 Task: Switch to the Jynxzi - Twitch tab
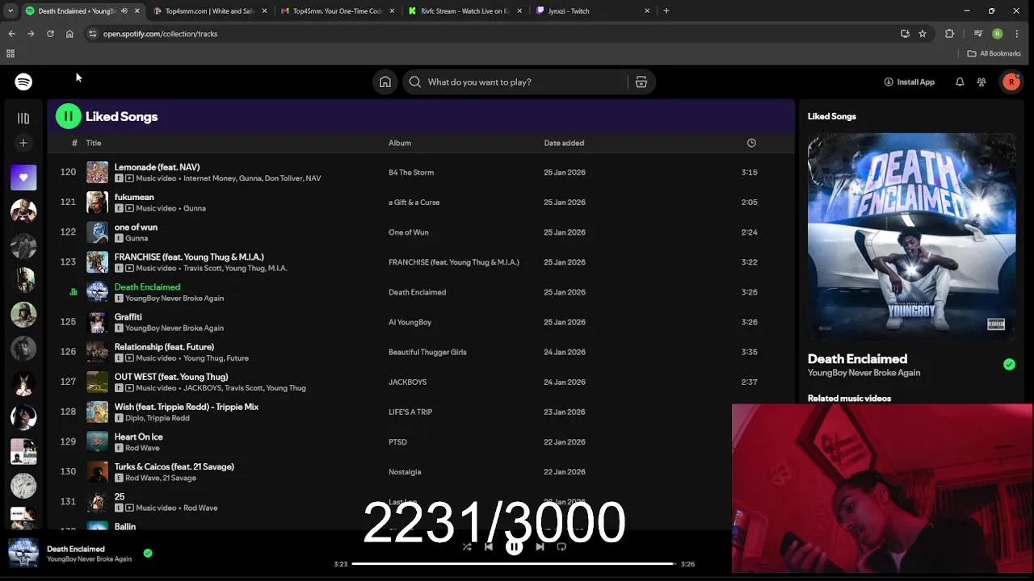tap(592, 11)
